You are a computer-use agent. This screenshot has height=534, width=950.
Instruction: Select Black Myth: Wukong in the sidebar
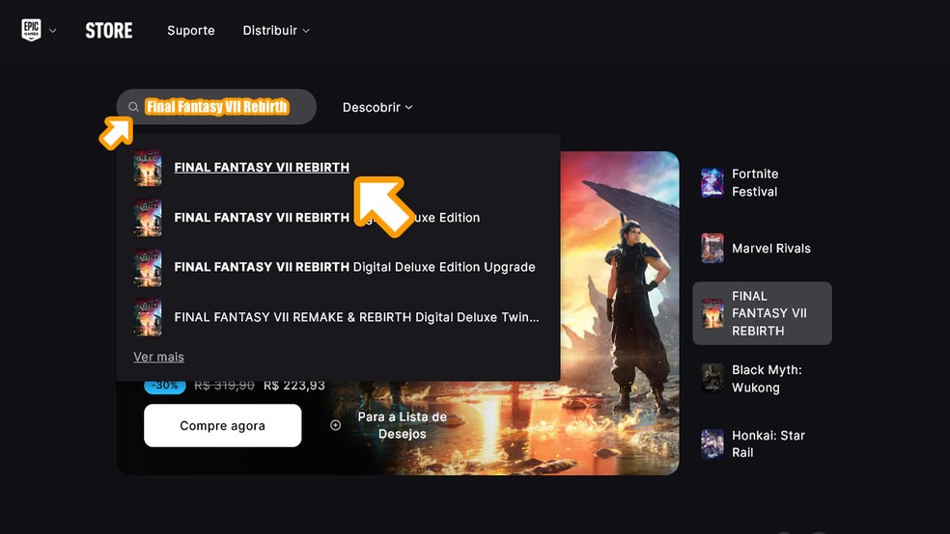[x=762, y=379]
